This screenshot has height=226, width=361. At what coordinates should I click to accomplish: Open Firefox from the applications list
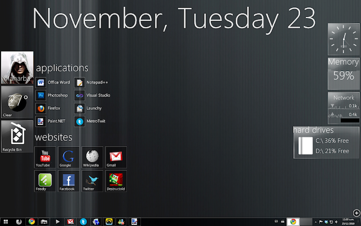[48, 108]
